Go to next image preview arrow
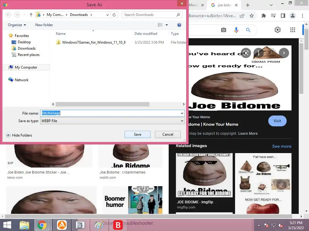 tap(284, 53)
